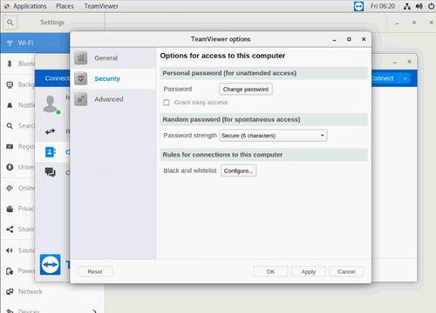The height and width of the screenshot is (313, 436).
Task: Click the user avatar in TeamViewer window
Action: (51, 103)
